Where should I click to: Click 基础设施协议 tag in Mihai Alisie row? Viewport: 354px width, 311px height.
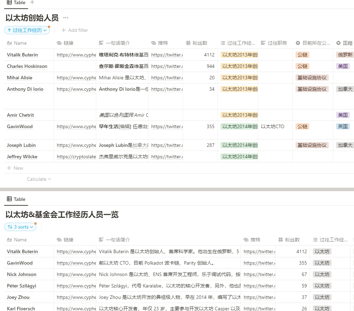click(312, 78)
